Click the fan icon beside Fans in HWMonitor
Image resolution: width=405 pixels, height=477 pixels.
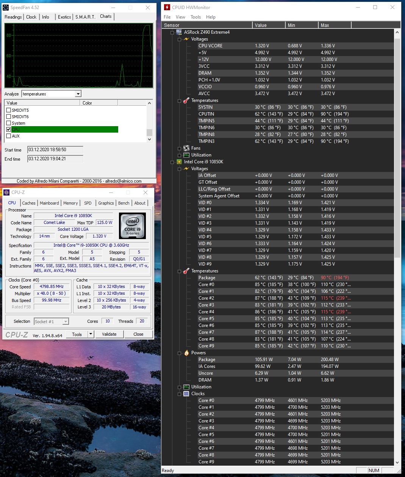tap(186, 148)
